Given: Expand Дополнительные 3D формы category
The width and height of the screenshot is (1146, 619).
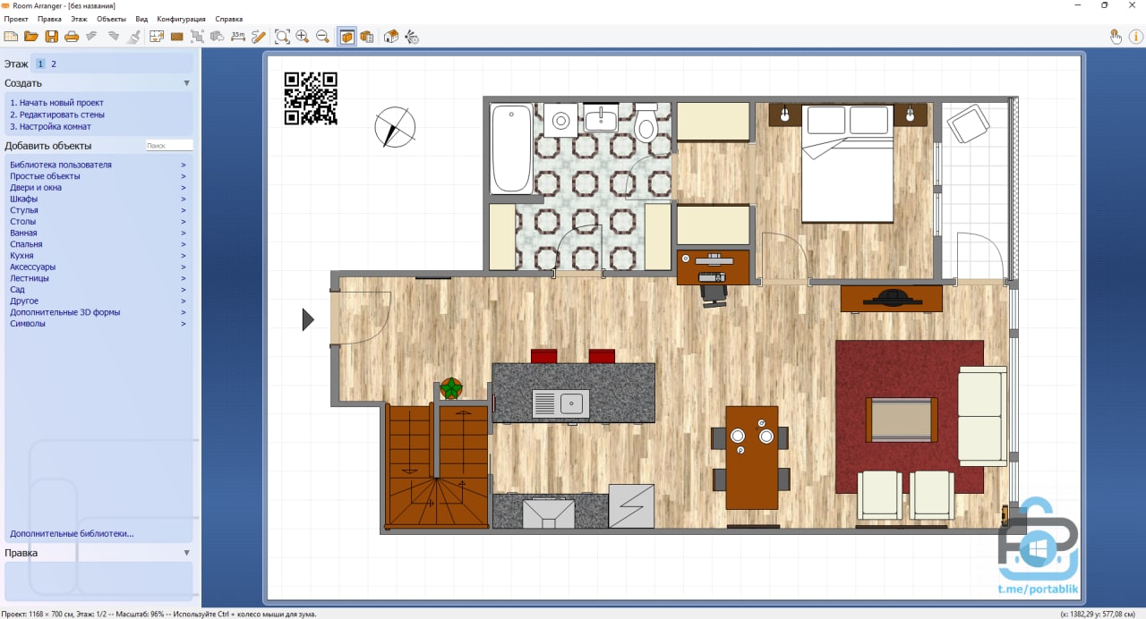Looking at the screenshot, I should (x=98, y=312).
